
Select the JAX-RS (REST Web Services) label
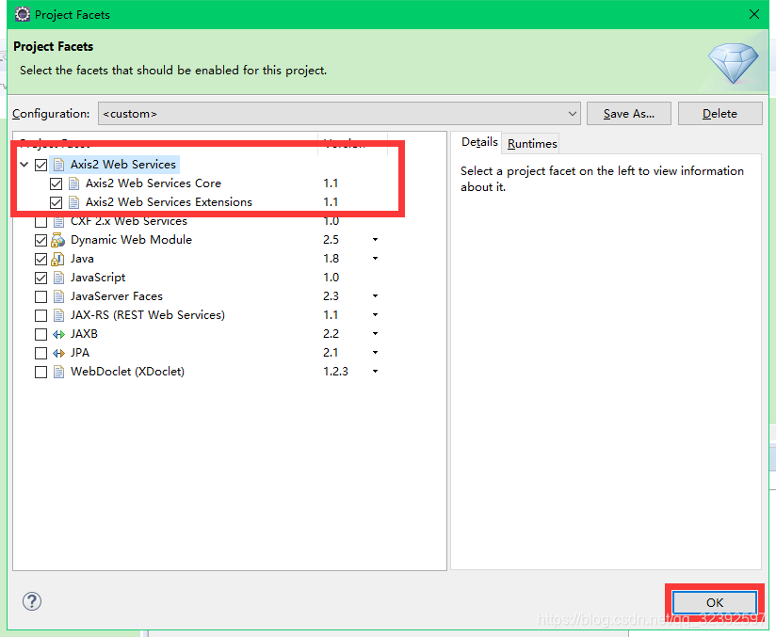click(x=148, y=315)
